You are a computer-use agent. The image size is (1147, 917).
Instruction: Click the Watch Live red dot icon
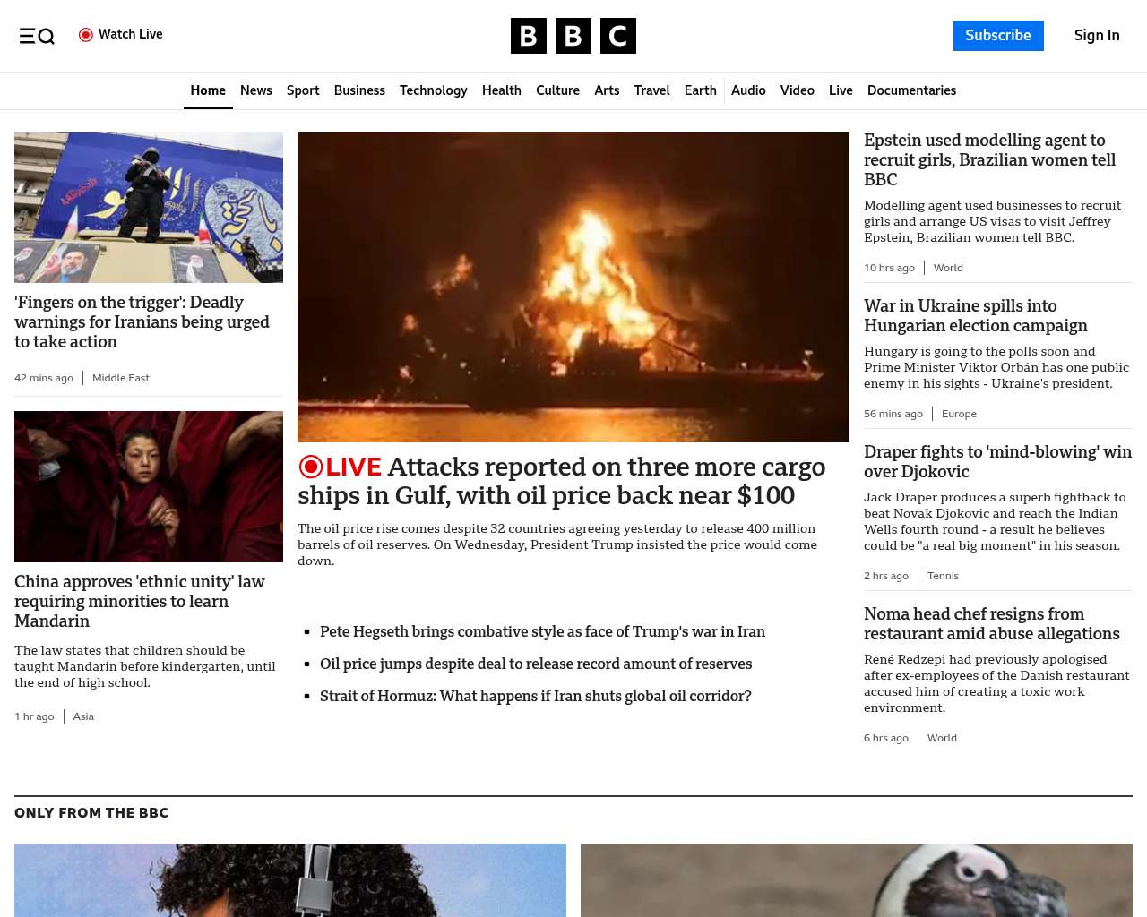(x=86, y=35)
